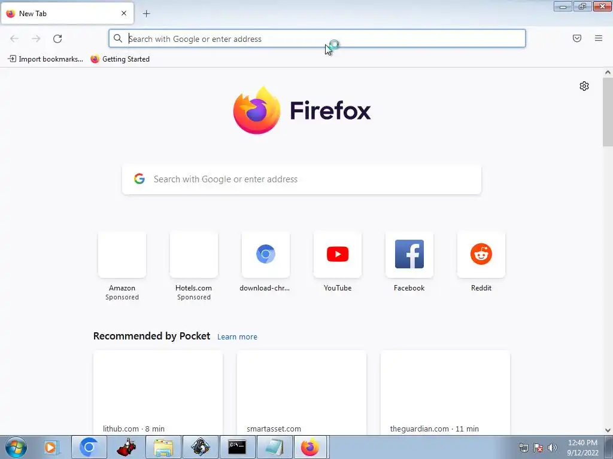Open the theguardian.com Pocket story card
Screen dimensions: 613x459
tap(445, 392)
